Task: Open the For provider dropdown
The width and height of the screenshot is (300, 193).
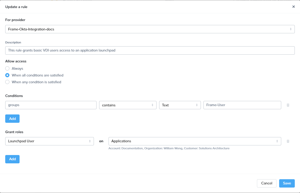Action: coord(150,29)
